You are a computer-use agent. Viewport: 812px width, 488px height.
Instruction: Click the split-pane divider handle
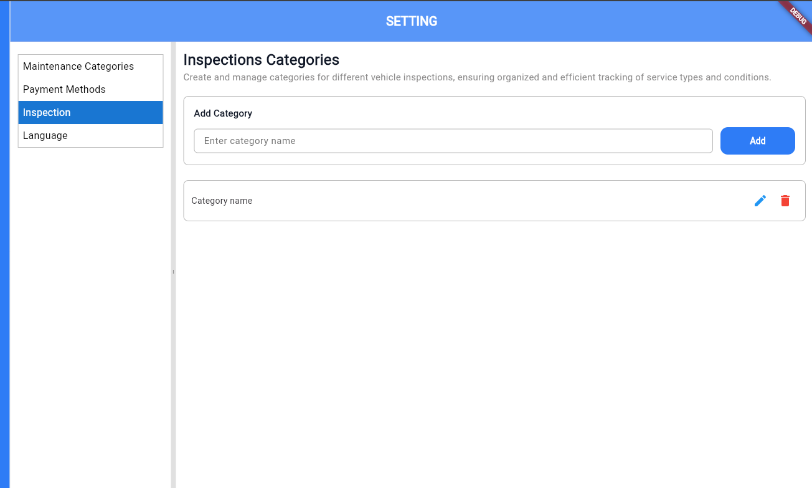173,272
